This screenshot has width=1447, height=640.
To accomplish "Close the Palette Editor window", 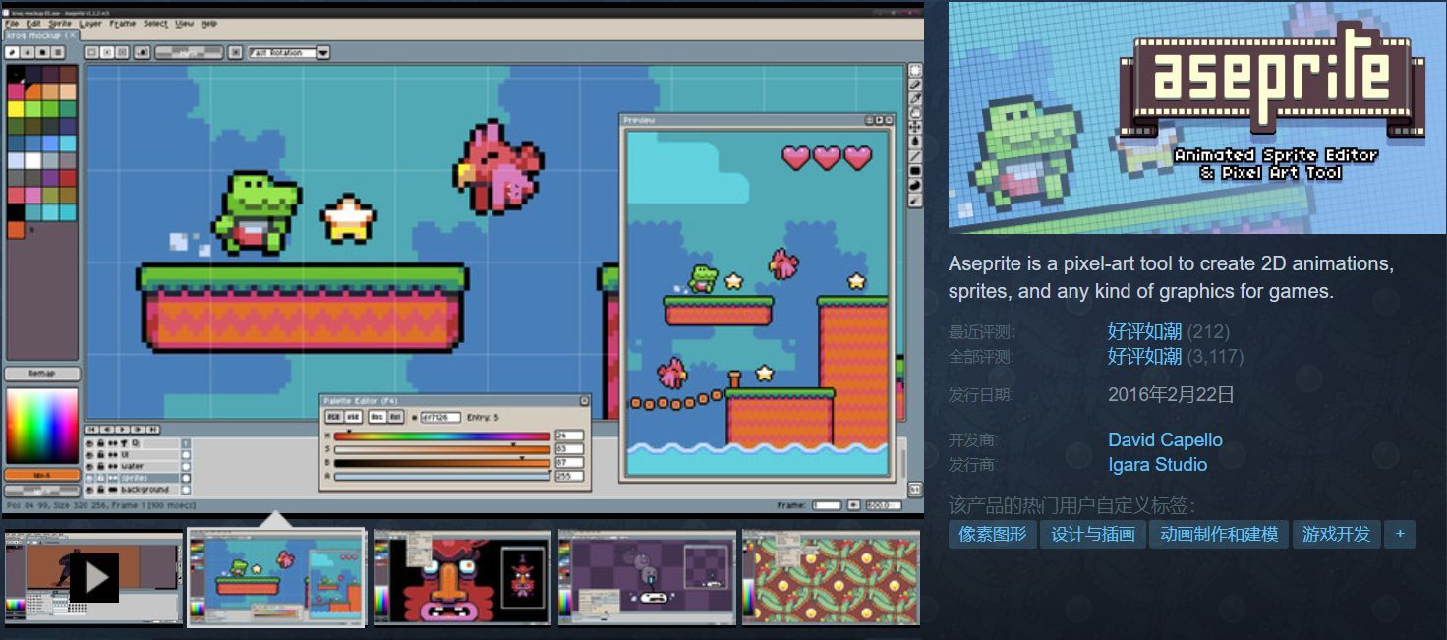I will [584, 401].
